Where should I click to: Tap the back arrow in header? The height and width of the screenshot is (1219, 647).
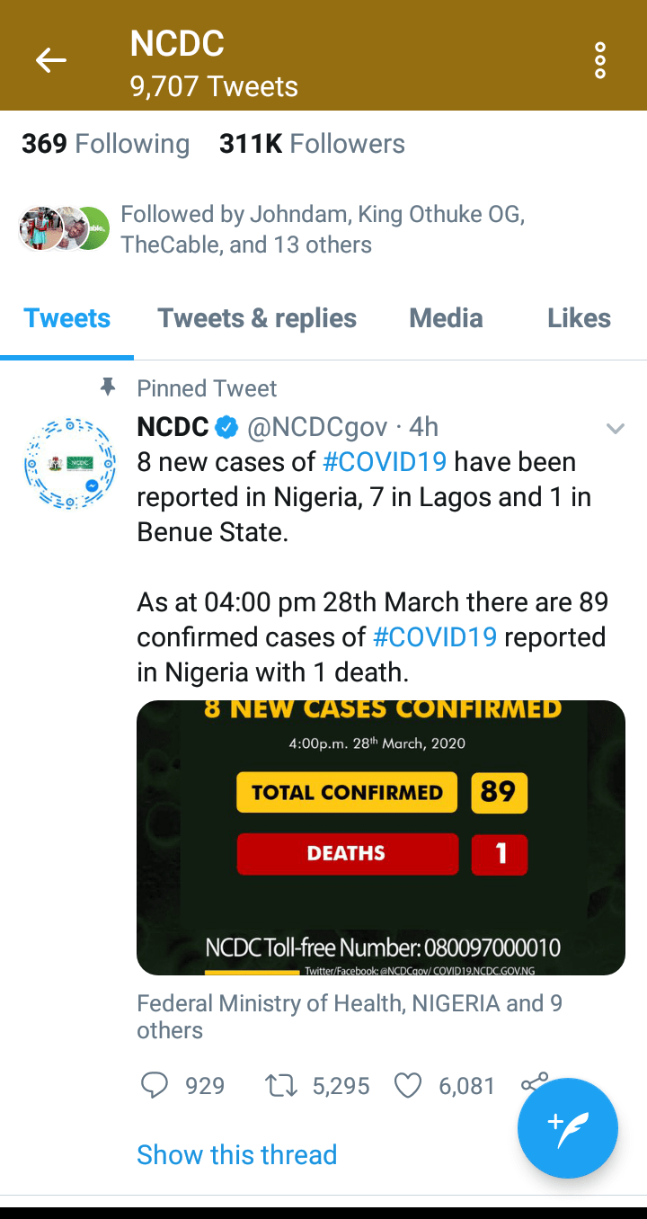coord(51,60)
